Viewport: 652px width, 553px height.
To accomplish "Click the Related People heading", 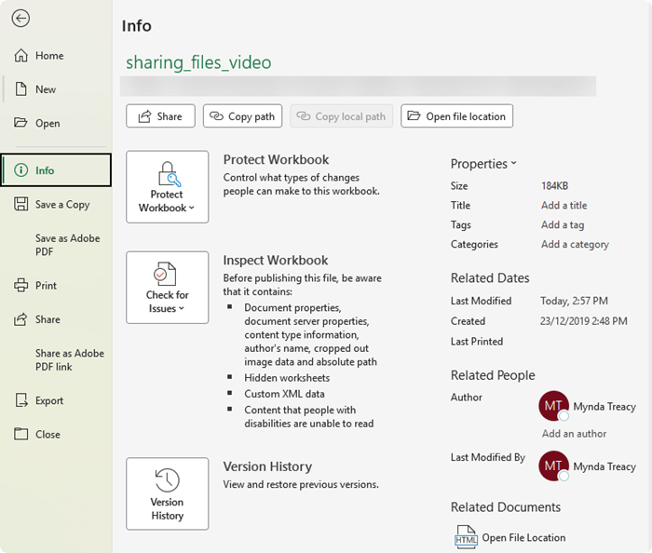I will [493, 375].
